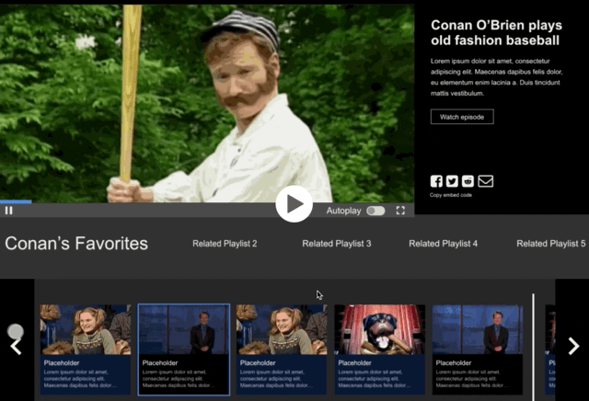Click the blue video progress bar

coord(16,202)
